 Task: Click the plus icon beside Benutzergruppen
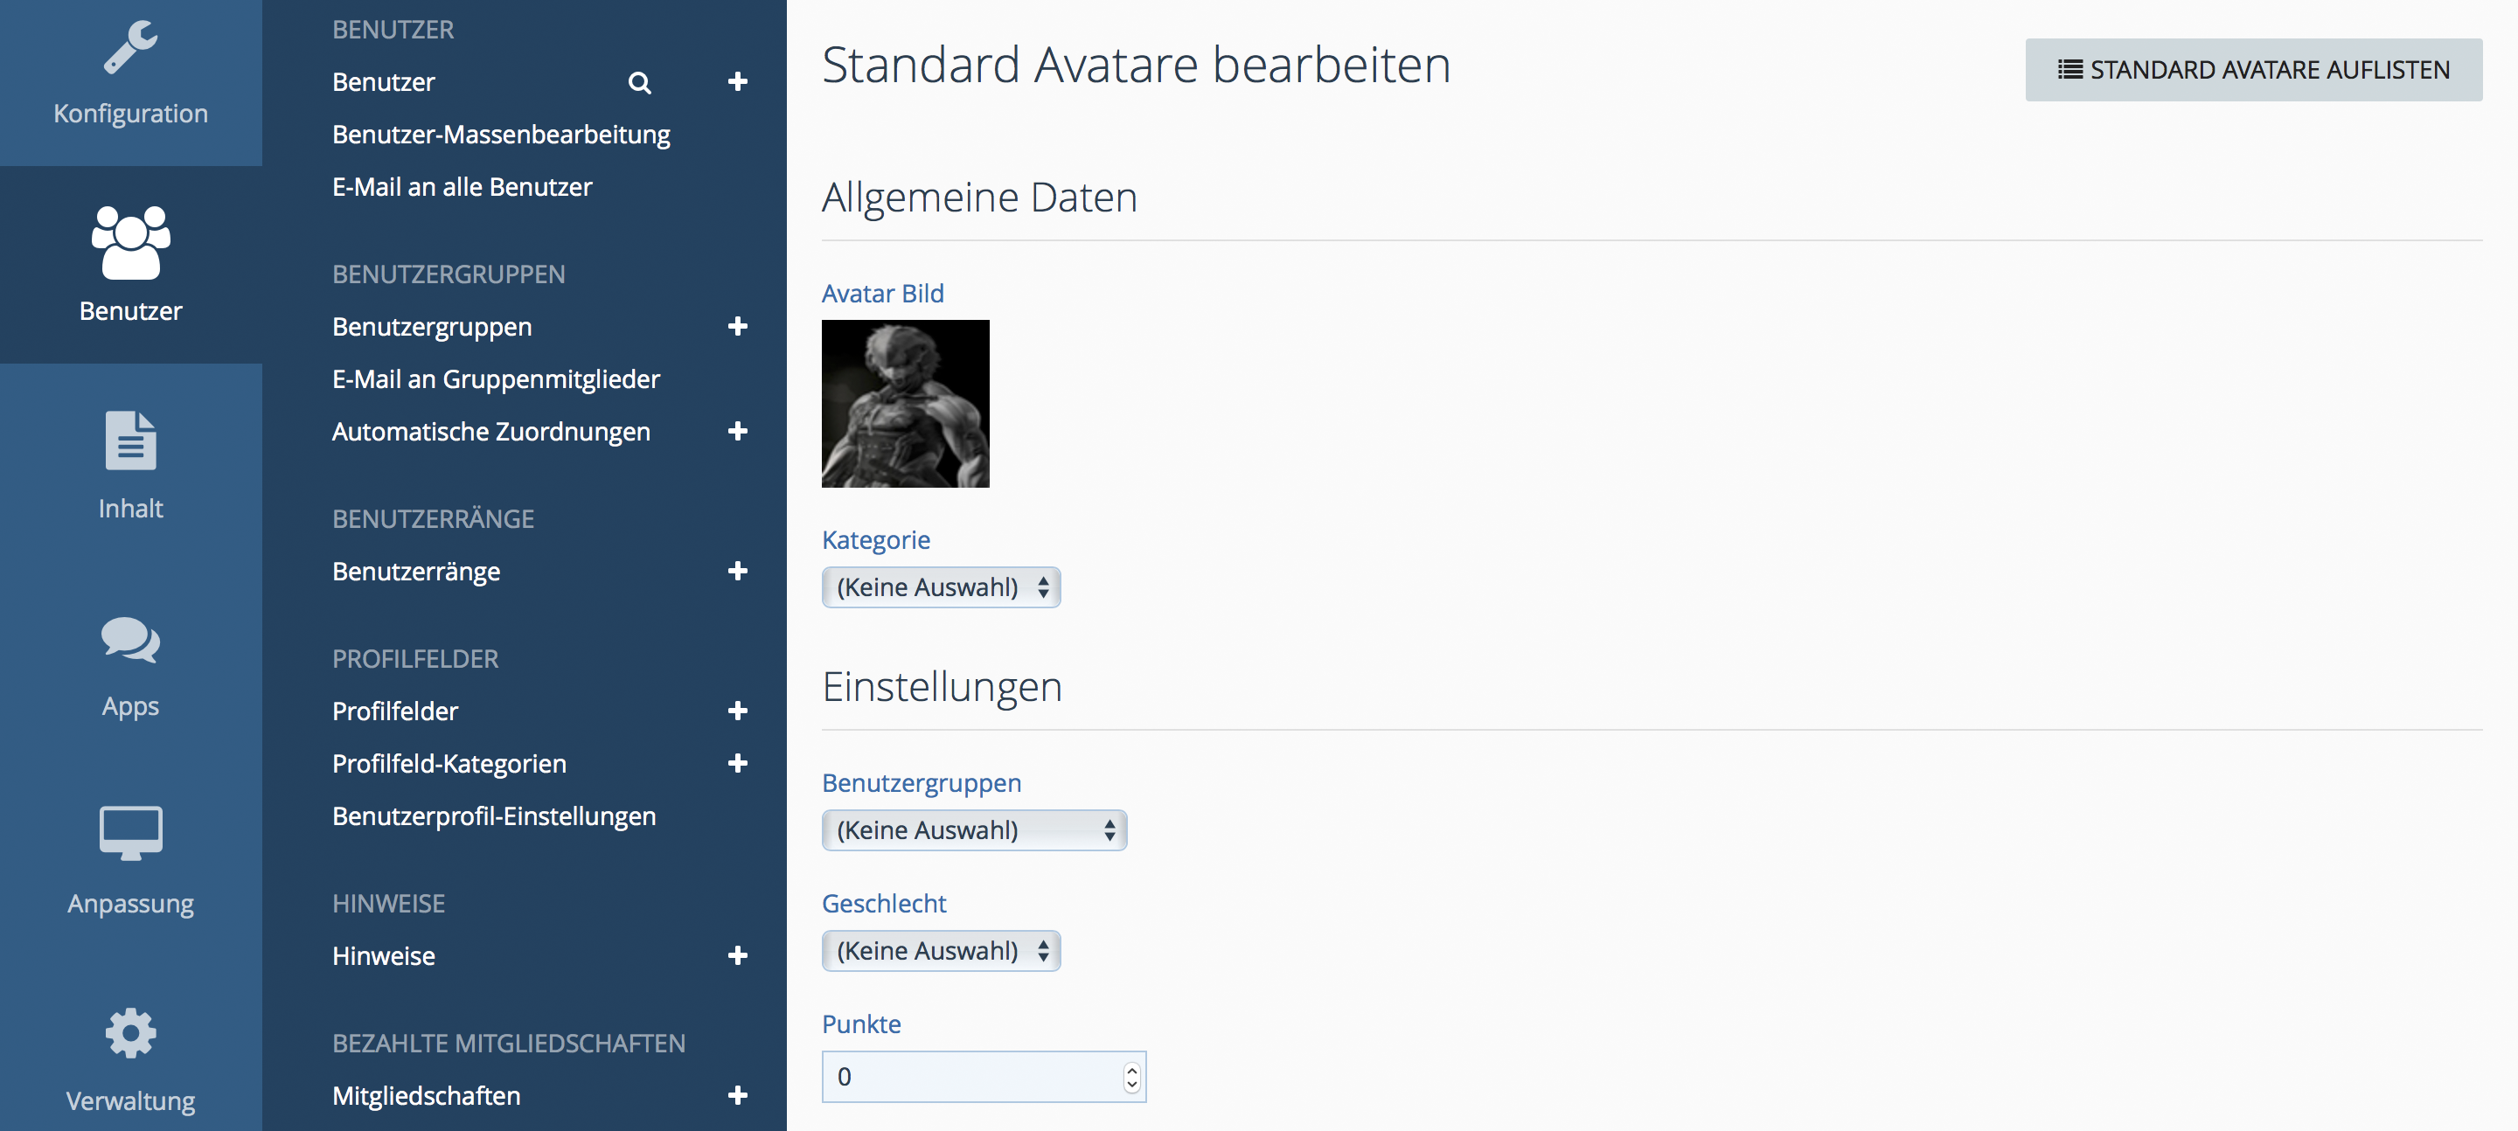pos(738,327)
